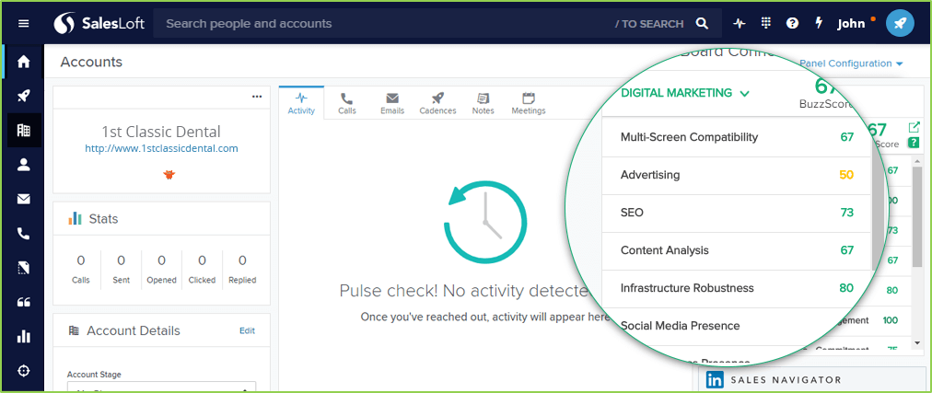Image resolution: width=932 pixels, height=393 pixels.
Task: Click the Stats chart icon
Action: point(75,218)
